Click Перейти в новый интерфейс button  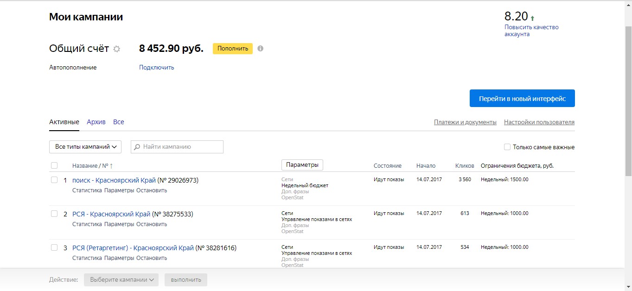pos(522,98)
